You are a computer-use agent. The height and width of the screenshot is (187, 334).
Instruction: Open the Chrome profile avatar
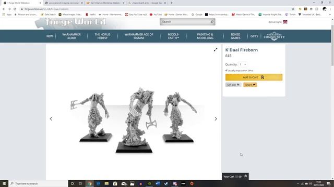click(x=325, y=9)
